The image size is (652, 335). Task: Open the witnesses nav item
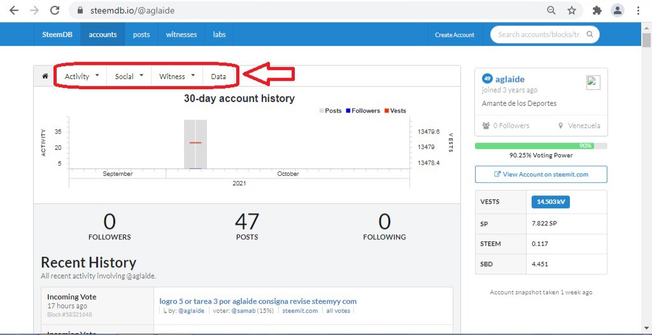pyautogui.click(x=181, y=34)
